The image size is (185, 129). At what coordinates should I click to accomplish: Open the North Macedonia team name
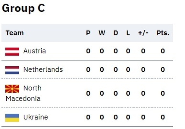(x=24, y=93)
